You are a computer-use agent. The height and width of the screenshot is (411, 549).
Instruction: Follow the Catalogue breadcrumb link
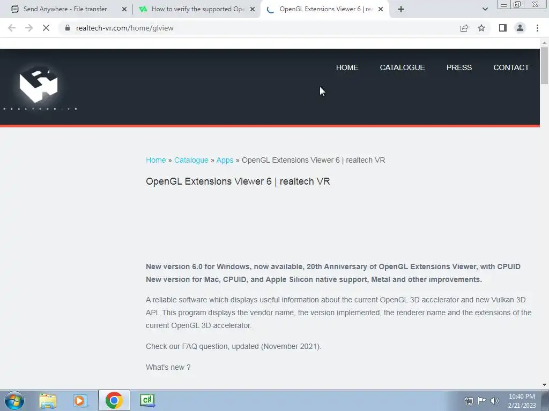pos(191,160)
